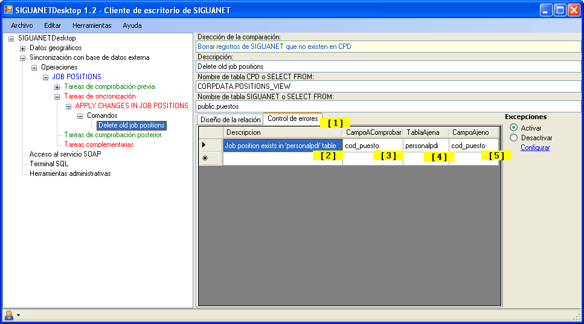
Task: Switch to Diseño de la relación tab
Action: 230,120
